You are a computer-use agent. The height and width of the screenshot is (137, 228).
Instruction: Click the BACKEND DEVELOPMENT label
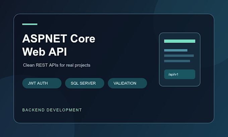(x=52, y=110)
